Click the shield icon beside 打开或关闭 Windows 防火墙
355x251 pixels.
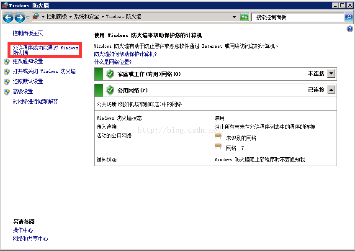(x=7, y=72)
